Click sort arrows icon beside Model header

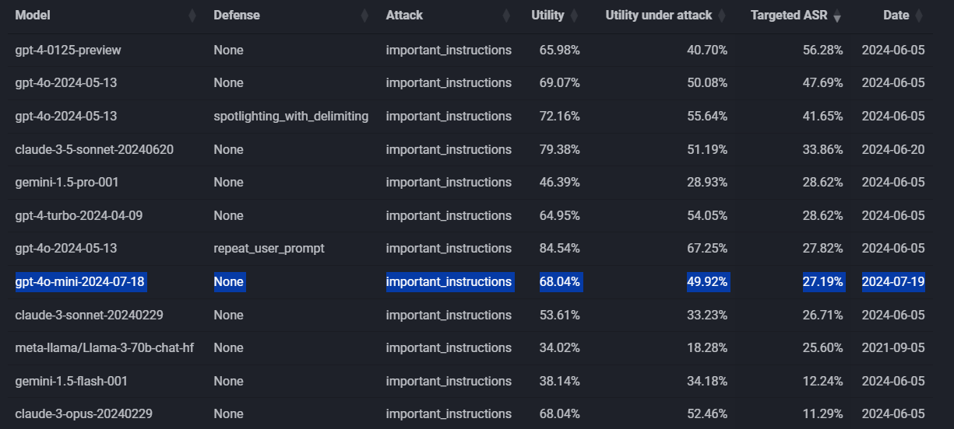click(x=192, y=16)
